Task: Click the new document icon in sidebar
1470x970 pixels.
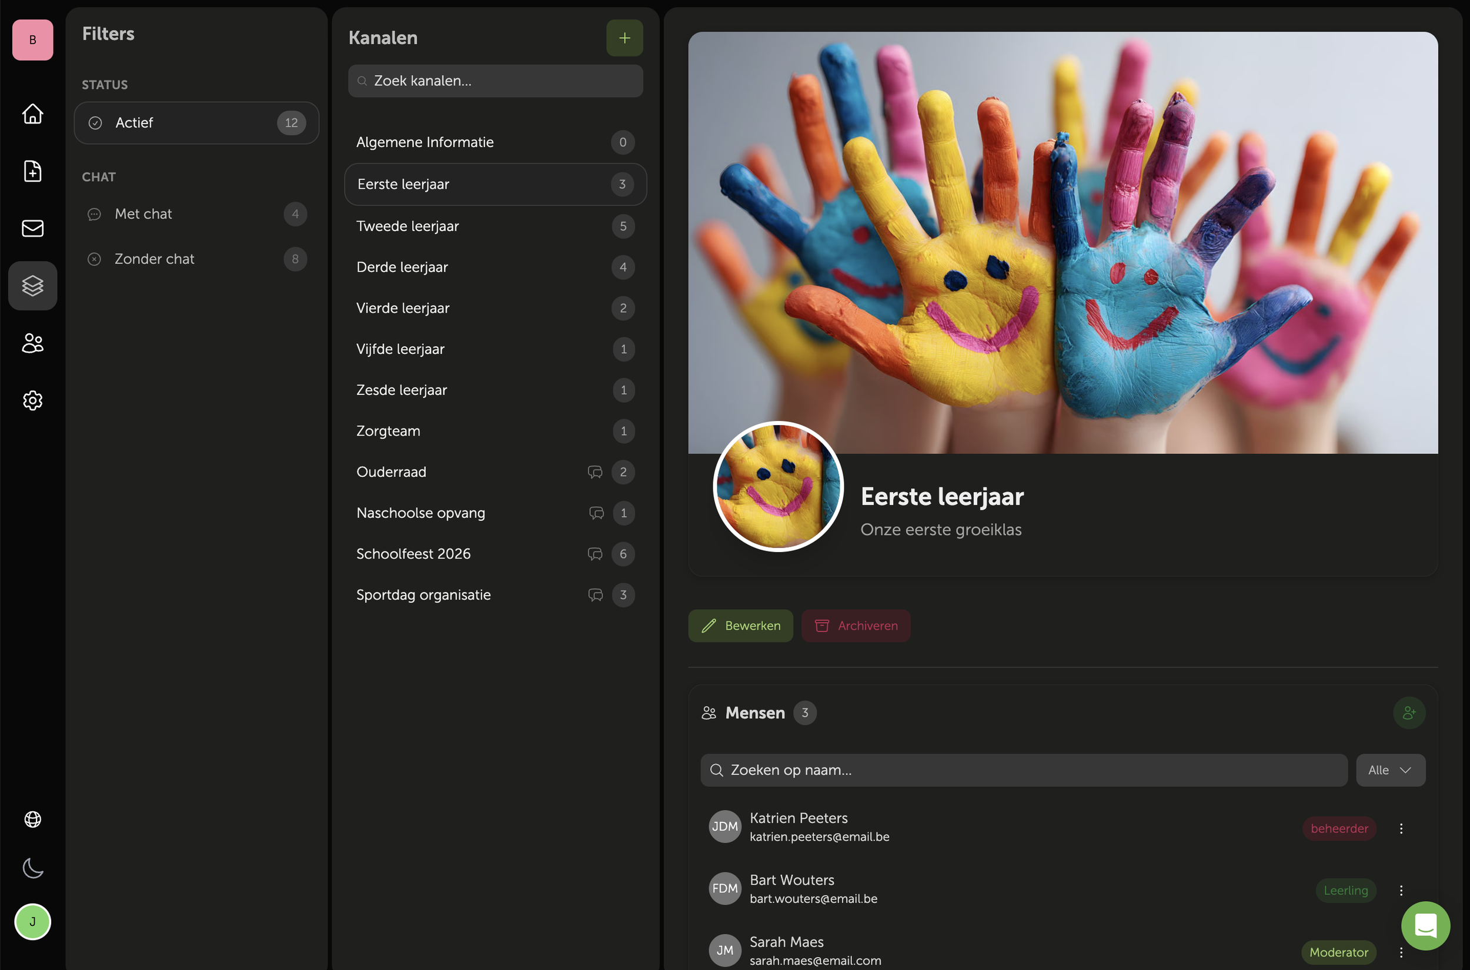Action: click(33, 170)
